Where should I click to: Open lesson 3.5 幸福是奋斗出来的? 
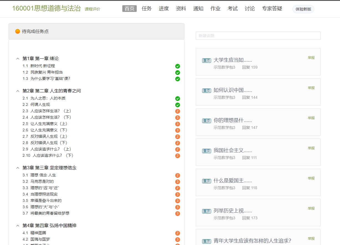click(x=46, y=200)
